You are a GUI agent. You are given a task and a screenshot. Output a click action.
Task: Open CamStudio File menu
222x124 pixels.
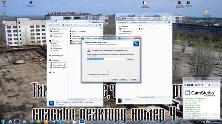[185, 82]
